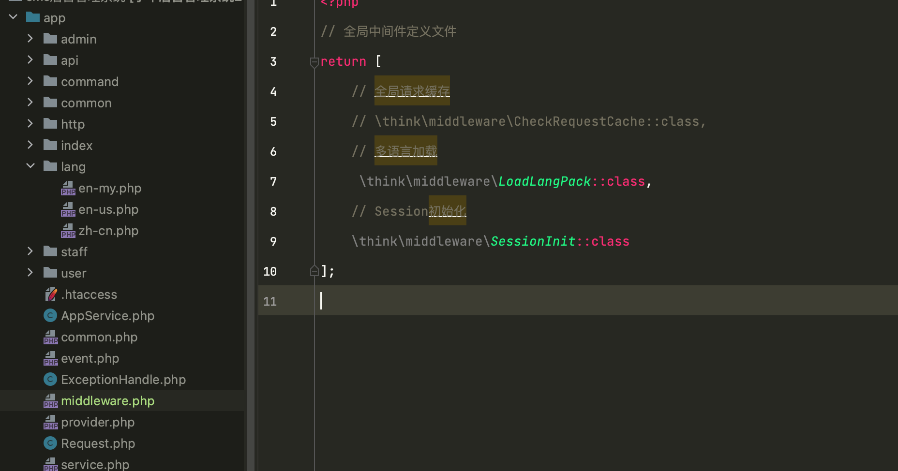This screenshot has height=471, width=898.
Task: Click the closing fold marker on line 10
Action: [314, 271]
